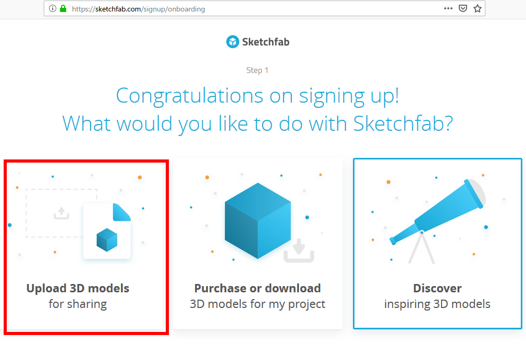Viewport: 526px width, 346px height.
Task: Save page with the Pocket icon
Action: coord(463,9)
